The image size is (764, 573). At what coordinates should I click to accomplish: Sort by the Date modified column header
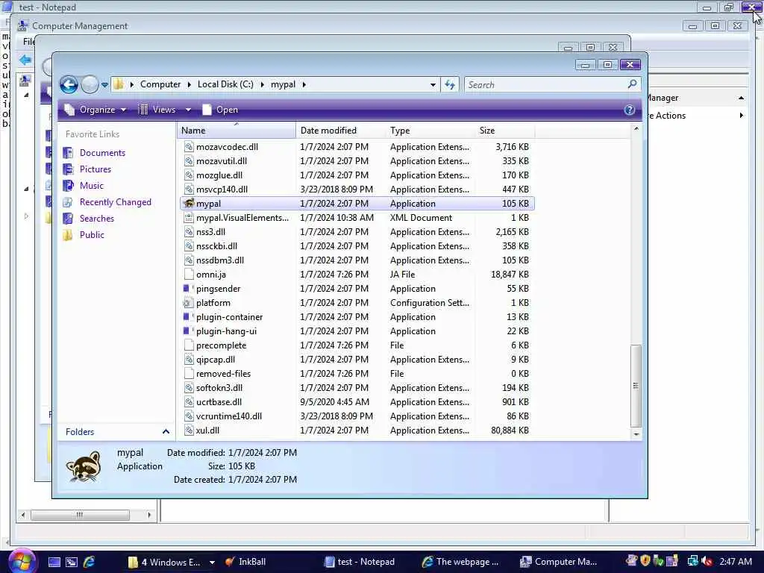[340, 131]
